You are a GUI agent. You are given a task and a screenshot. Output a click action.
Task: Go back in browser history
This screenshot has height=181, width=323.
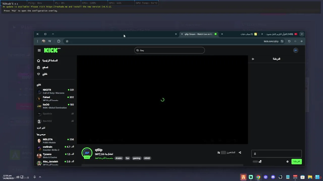[x=301, y=41]
